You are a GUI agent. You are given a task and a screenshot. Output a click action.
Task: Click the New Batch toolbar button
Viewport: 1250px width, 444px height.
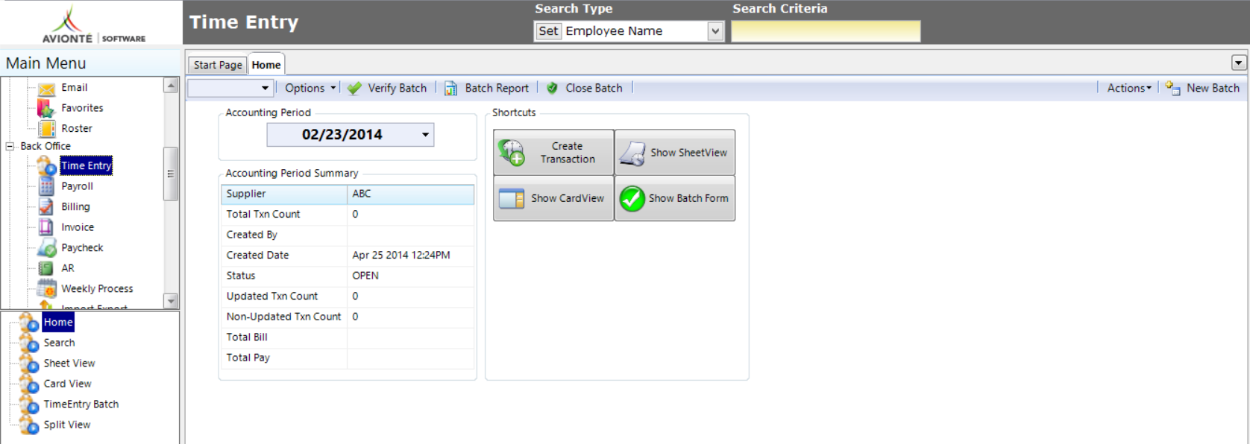pos(1202,88)
